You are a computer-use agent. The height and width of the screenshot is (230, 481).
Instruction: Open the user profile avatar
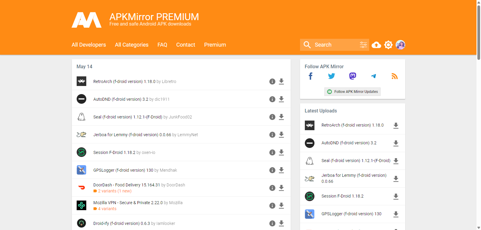(x=400, y=45)
